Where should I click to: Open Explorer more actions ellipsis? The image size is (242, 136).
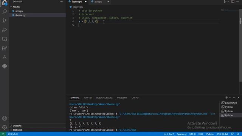click(61, 2)
